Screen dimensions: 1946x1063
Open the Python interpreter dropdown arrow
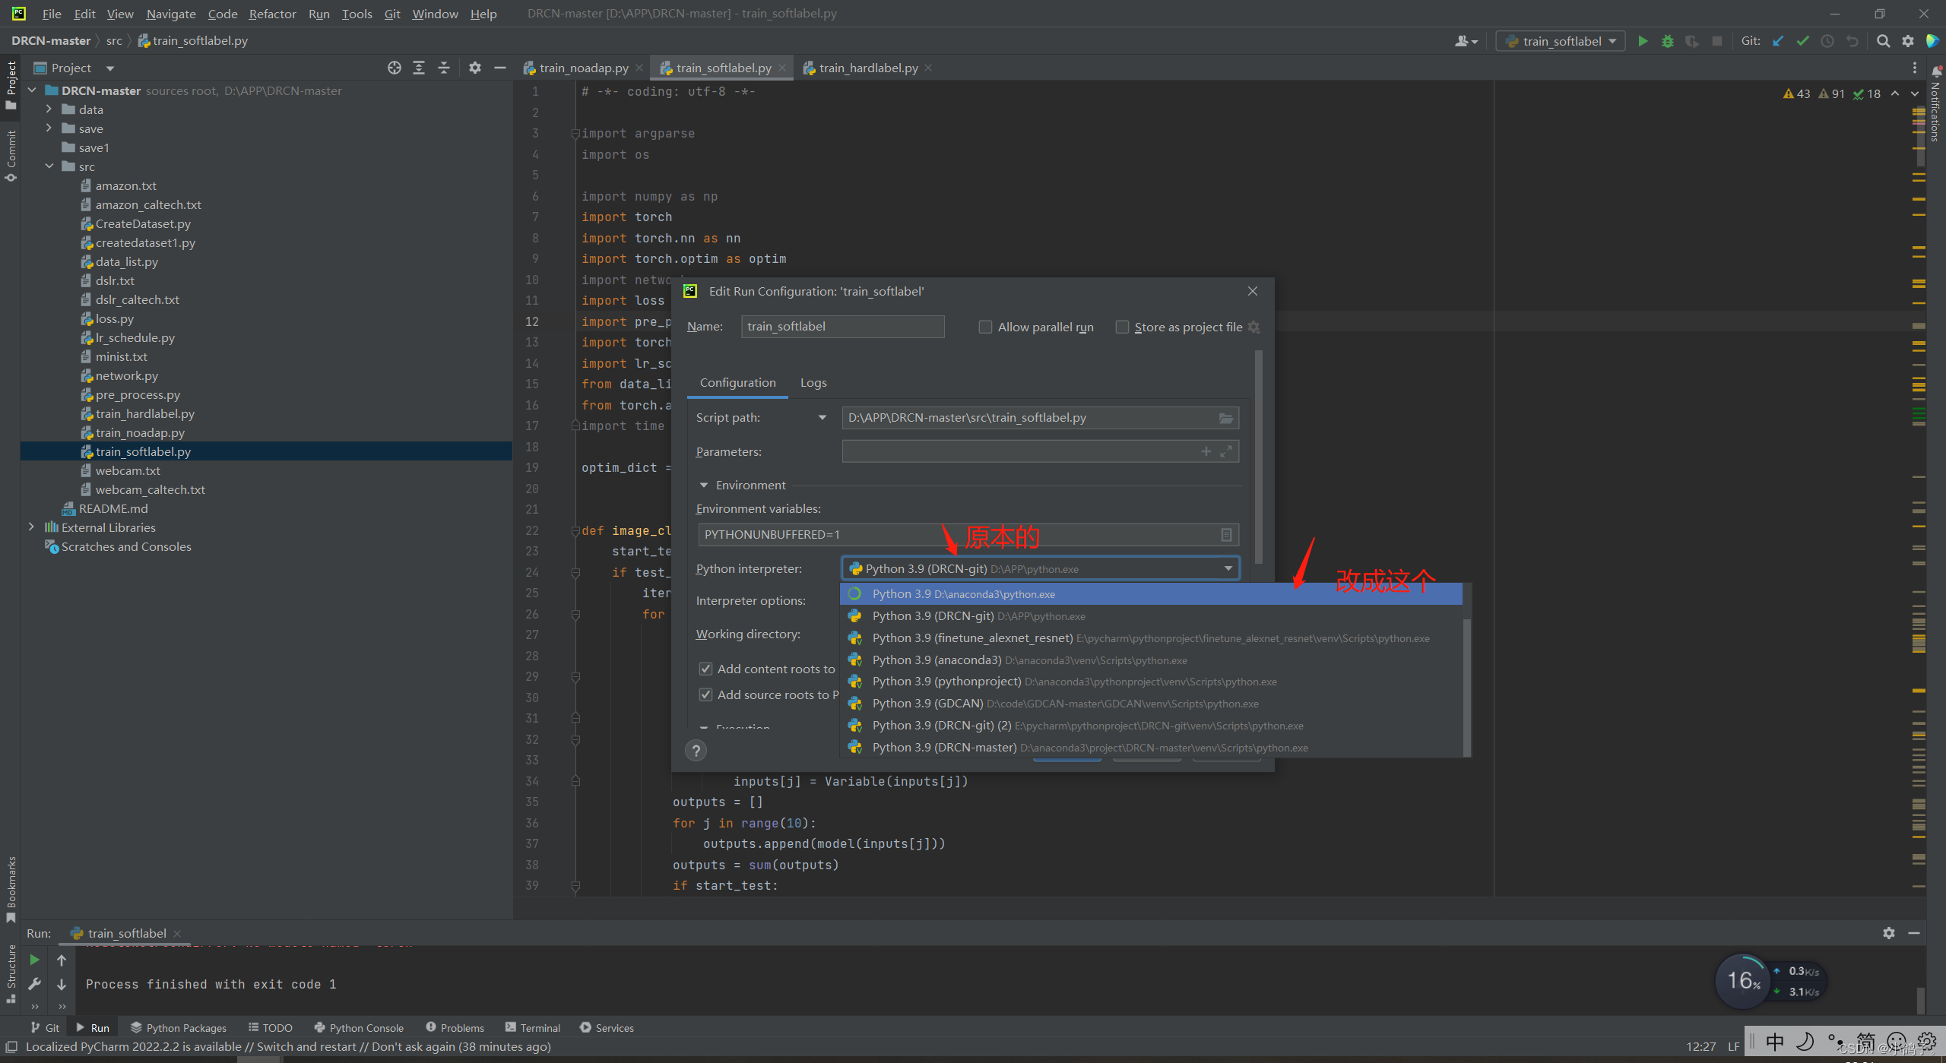[x=1228, y=568]
